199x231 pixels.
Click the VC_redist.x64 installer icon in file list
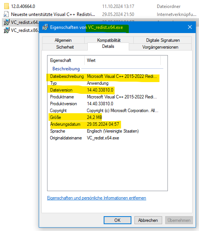tap(6, 22)
